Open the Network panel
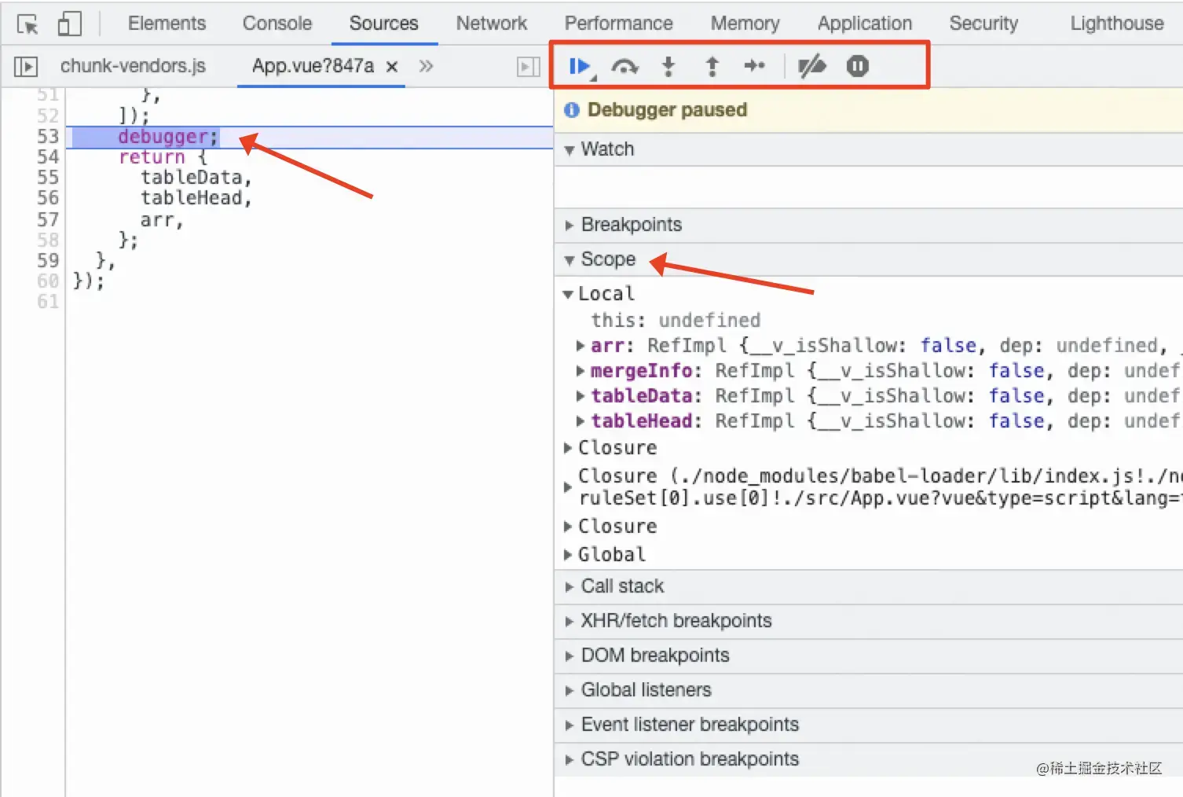The image size is (1183, 797). point(491,23)
